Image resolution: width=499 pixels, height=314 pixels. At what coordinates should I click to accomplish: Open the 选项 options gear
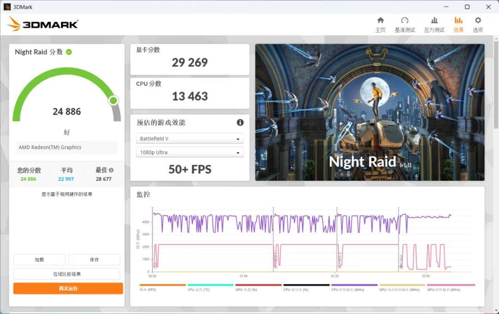coord(478,25)
